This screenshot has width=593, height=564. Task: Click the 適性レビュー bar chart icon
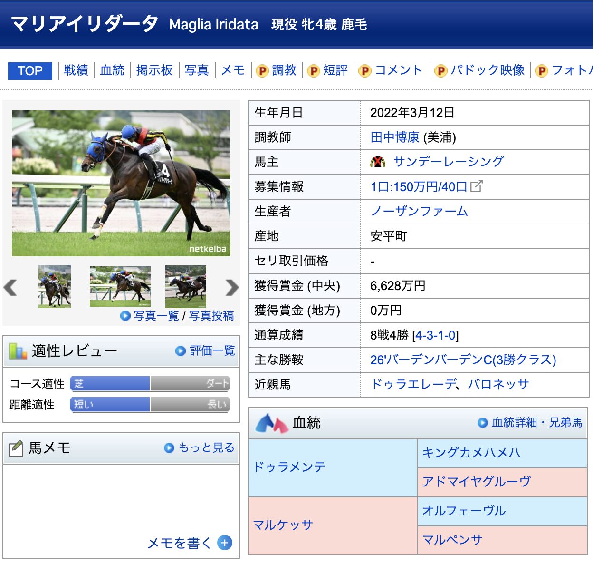click(x=18, y=351)
